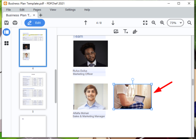
Task: Click 'Sales & Marketing Manager' text
Action: 89,116
